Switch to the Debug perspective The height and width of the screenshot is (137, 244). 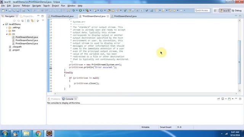[236, 11]
